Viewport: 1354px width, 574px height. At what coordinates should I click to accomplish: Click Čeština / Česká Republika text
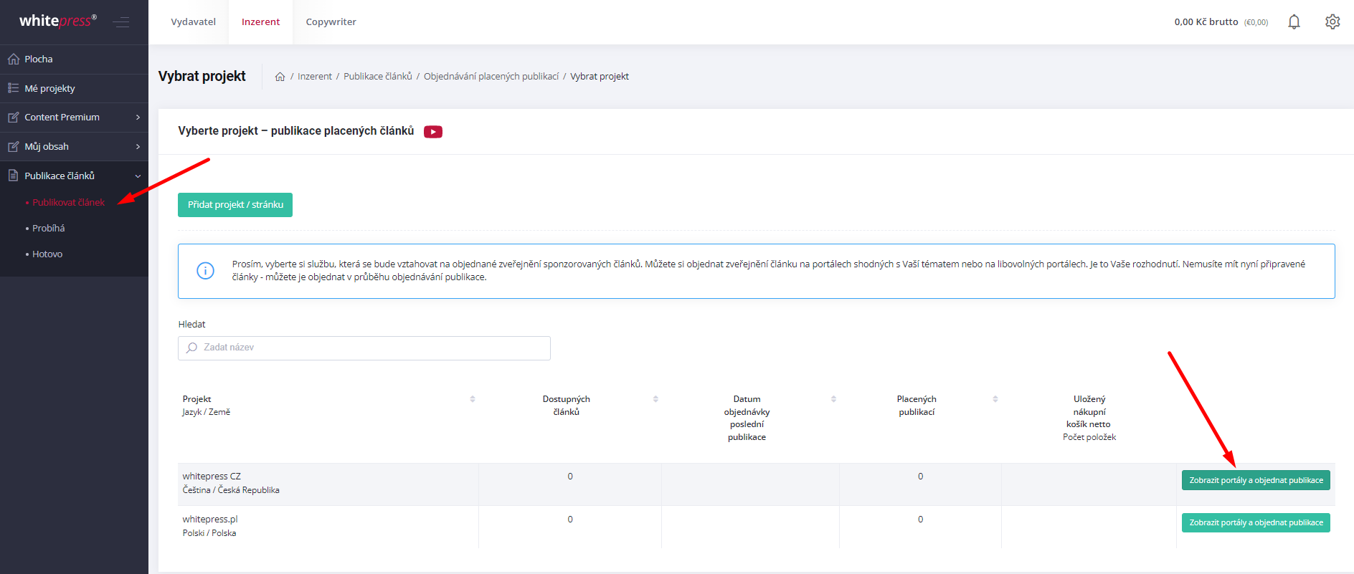pos(231,490)
